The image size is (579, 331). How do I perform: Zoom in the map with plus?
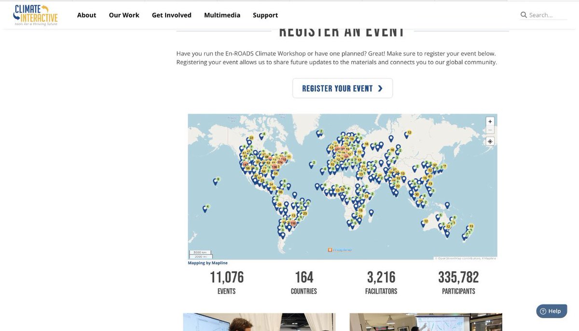pos(490,122)
